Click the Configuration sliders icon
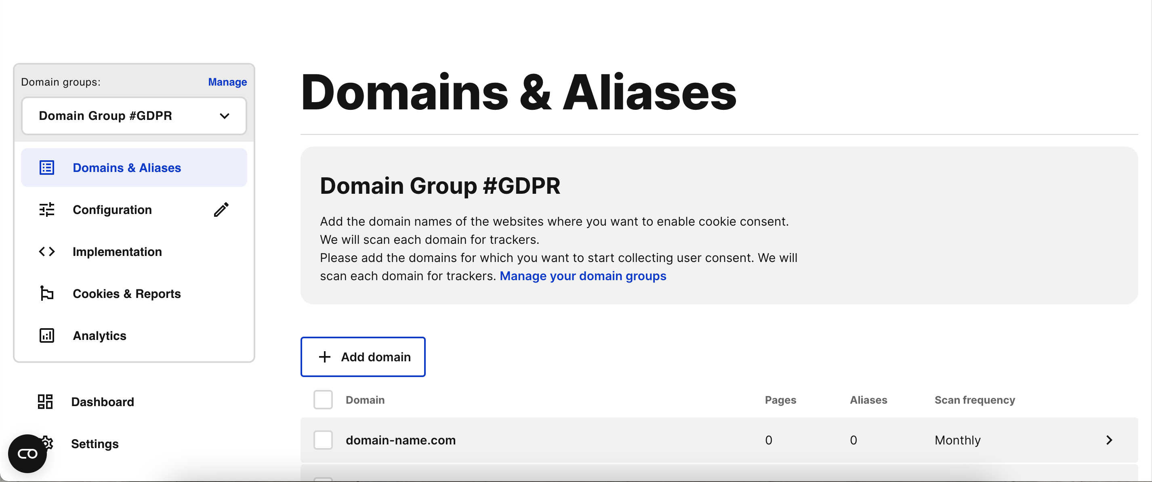This screenshot has height=482, width=1152. point(46,210)
